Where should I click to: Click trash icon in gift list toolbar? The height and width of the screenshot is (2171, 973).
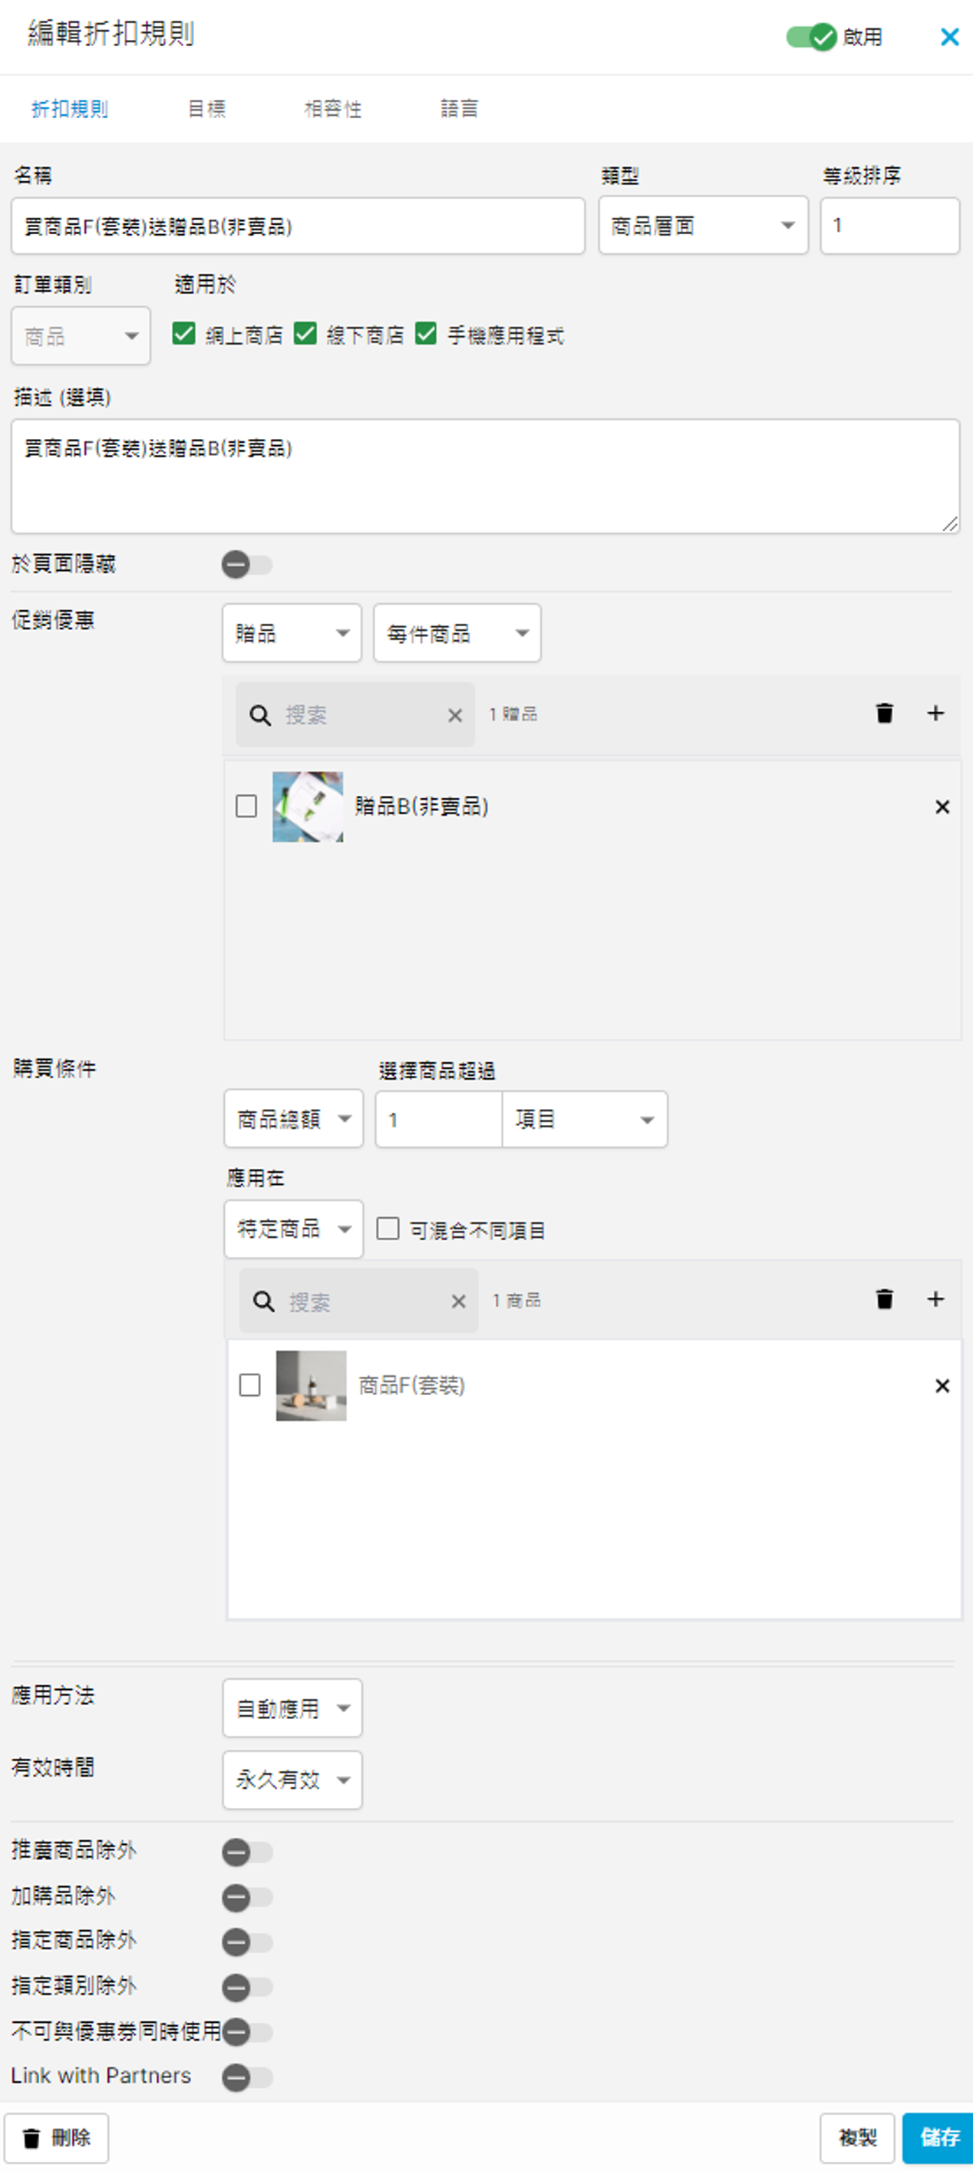884,713
